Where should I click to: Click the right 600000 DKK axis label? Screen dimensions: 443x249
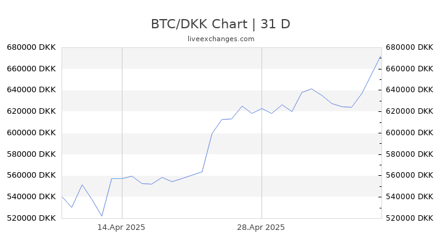[409, 133]
